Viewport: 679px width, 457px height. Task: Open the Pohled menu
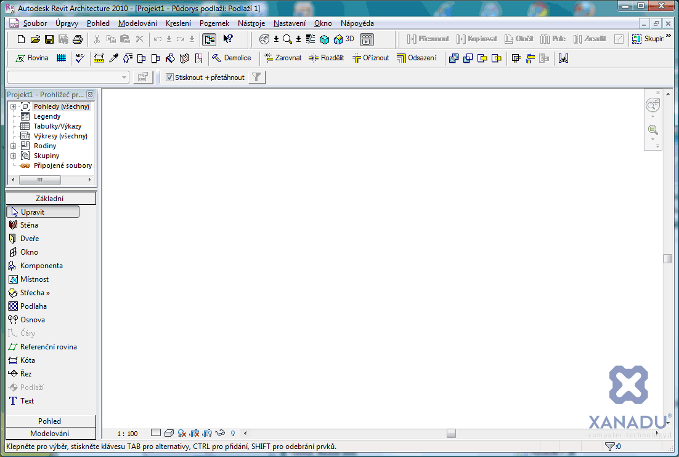pyautogui.click(x=98, y=23)
